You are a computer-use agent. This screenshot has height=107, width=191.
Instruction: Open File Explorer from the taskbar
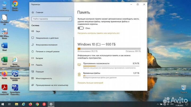point(16,104)
